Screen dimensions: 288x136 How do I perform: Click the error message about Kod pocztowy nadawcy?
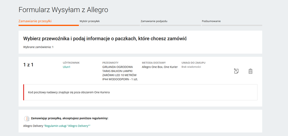pyautogui.click(x=69, y=92)
